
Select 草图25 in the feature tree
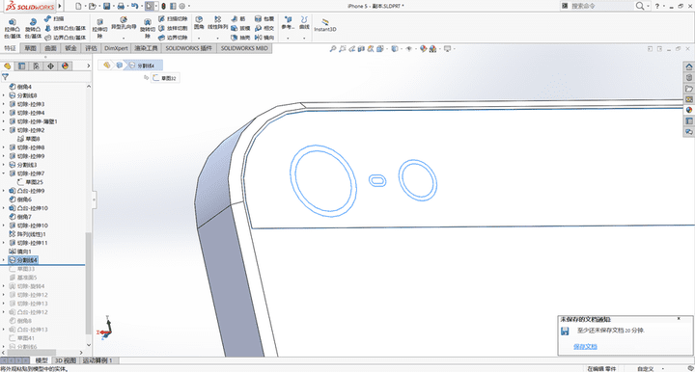click(30, 182)
